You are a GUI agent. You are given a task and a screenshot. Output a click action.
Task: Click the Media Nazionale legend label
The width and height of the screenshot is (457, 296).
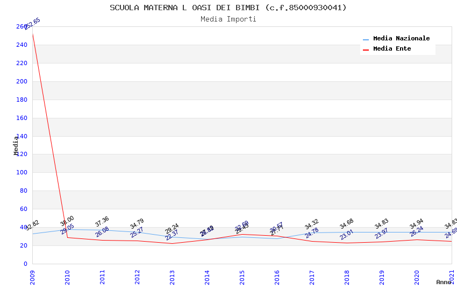[401, 38]
